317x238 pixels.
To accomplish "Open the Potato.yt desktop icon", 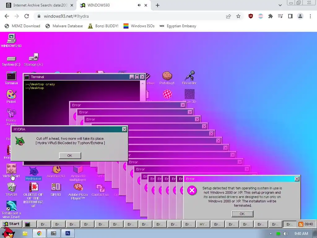I will [x=167, y=78].
